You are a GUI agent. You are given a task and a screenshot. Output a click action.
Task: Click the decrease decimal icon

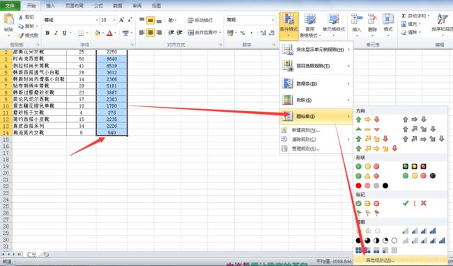pos(272,33)
